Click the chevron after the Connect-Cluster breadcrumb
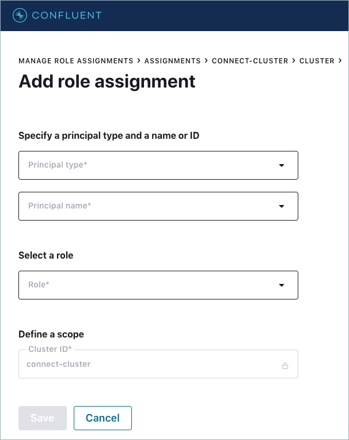This screenshot has width=349, height=440. (294, 60)
